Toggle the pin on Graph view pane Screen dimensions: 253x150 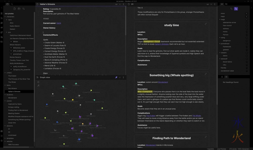click(116, 77)
